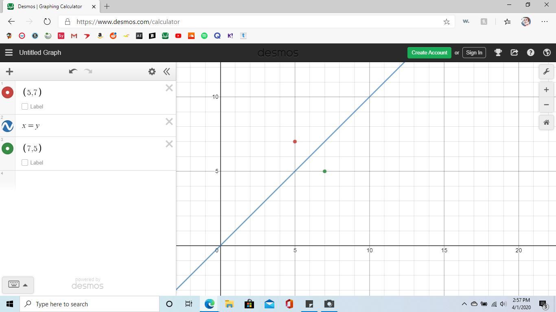The height and width of the screenshot is (312, 556).
Task: Toggle visibility of line x = y
Action: point(7,126)
